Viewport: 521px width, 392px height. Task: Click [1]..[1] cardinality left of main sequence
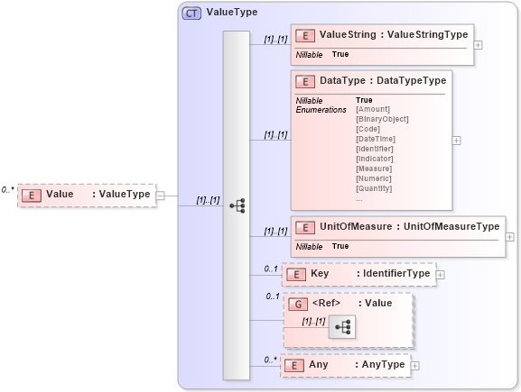tap(208, 200)
